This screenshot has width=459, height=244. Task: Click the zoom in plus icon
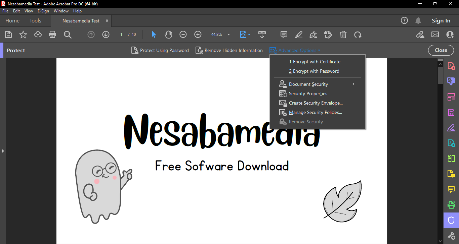[x=198, y=35]
